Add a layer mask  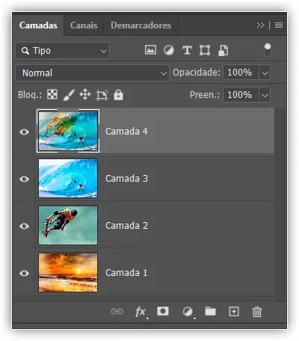click(163, 311)
